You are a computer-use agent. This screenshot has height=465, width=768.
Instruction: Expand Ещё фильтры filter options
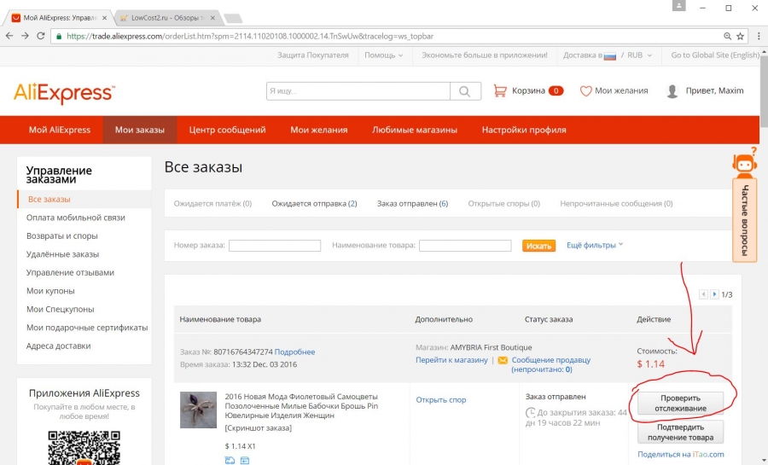coord(595,245)
